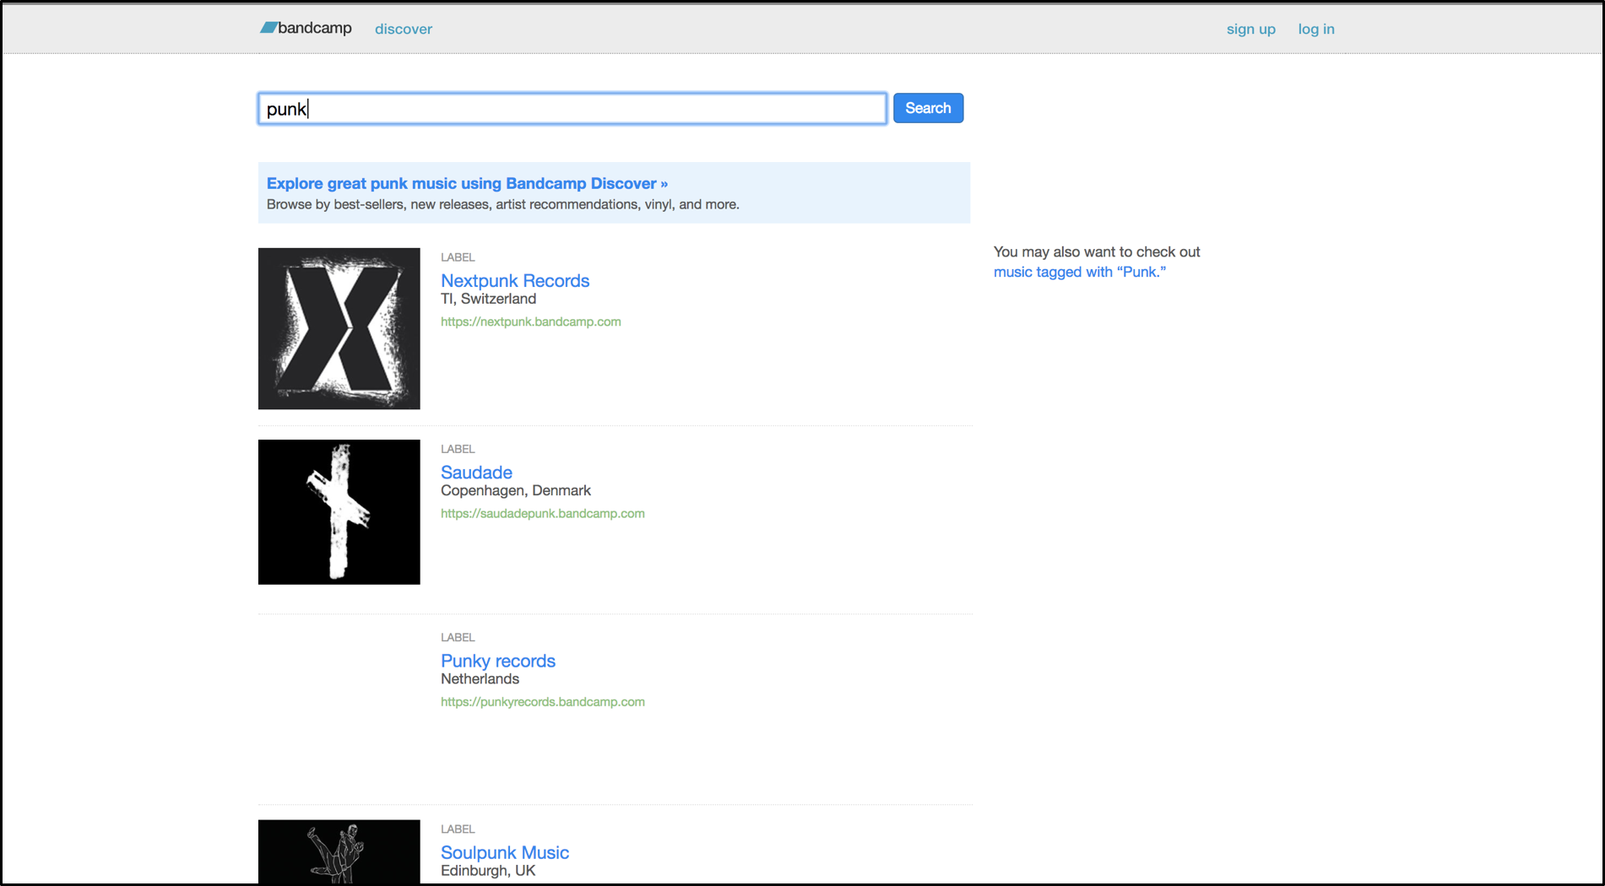Screen dimensions: 1605x886
Task: Open the Punky records title link
Action: click(x=498, y=661)
